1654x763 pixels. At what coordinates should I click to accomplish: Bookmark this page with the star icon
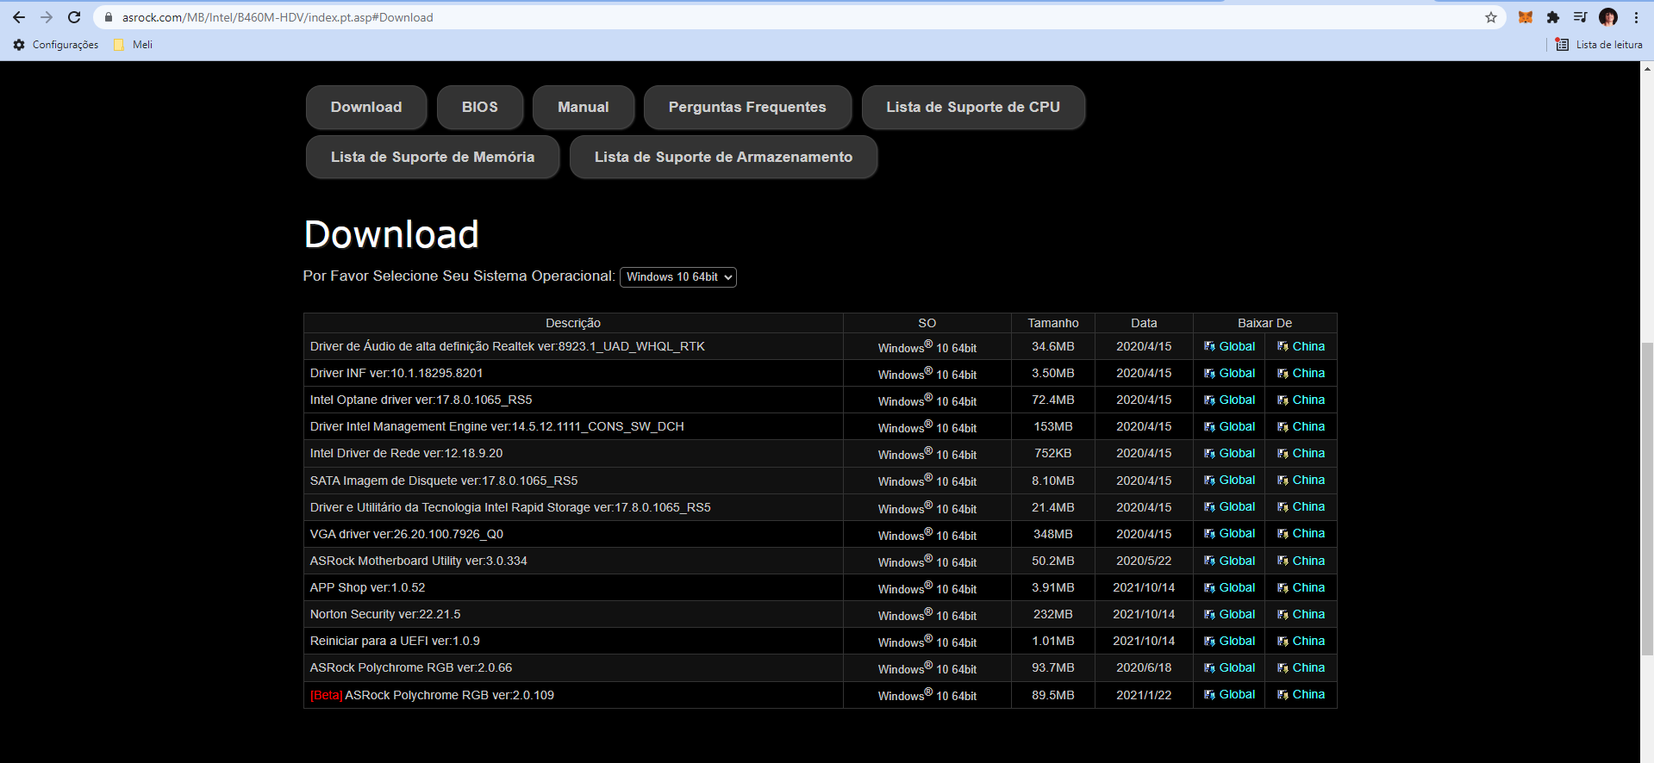click(x=1491, y=17)
